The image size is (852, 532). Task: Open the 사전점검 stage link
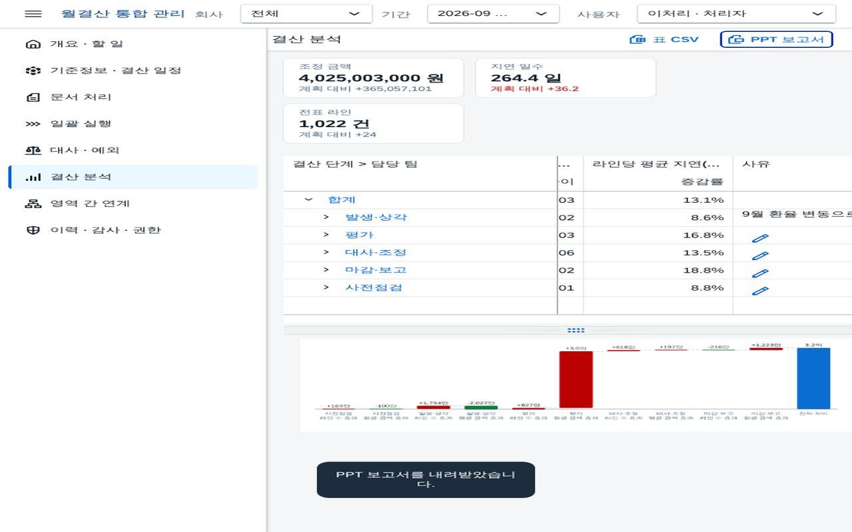[x=373, y=288]
